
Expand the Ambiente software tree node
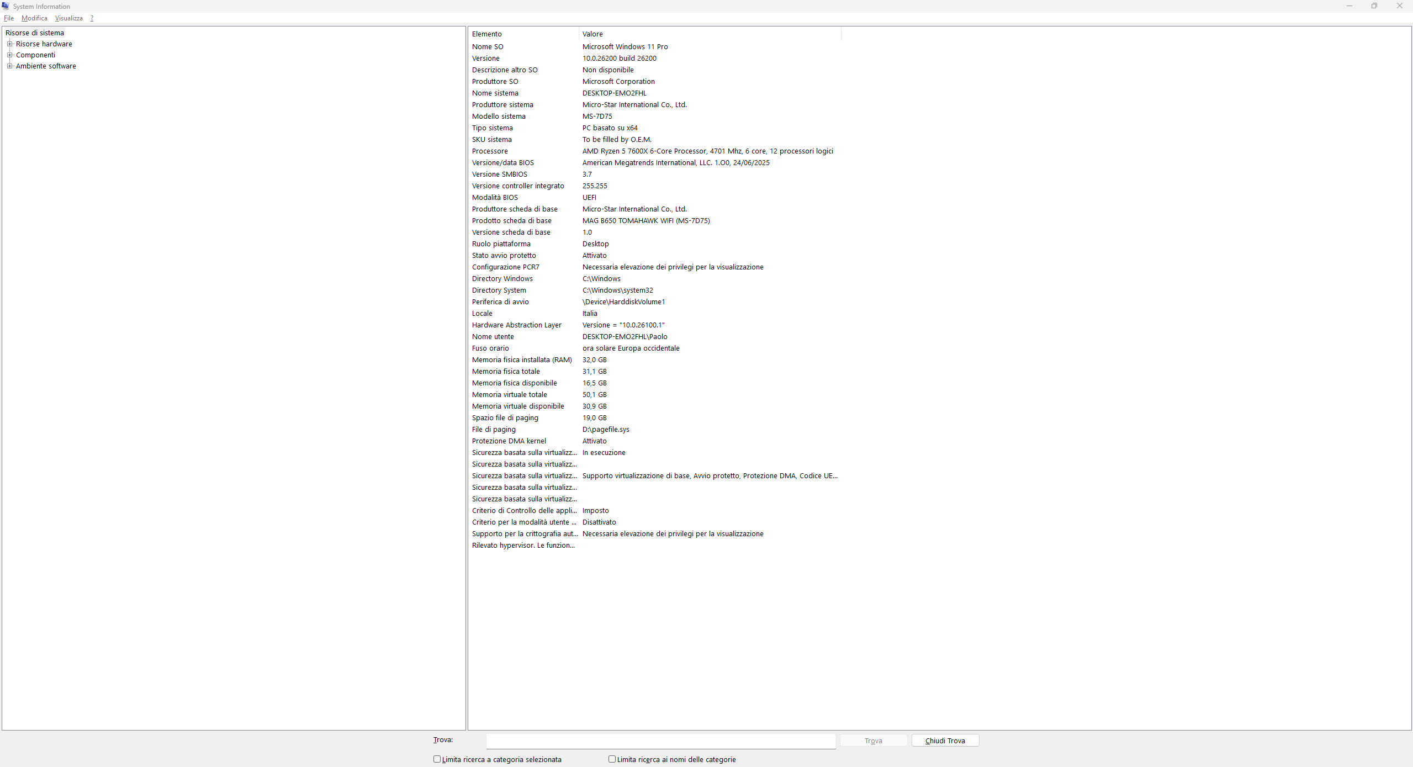(x=9, y=66)
